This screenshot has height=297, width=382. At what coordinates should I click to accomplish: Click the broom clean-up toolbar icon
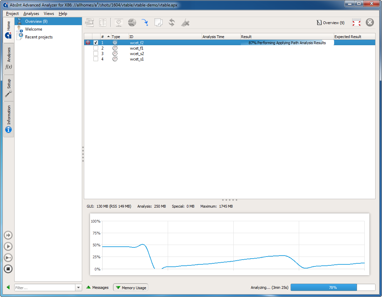point(185,23)
